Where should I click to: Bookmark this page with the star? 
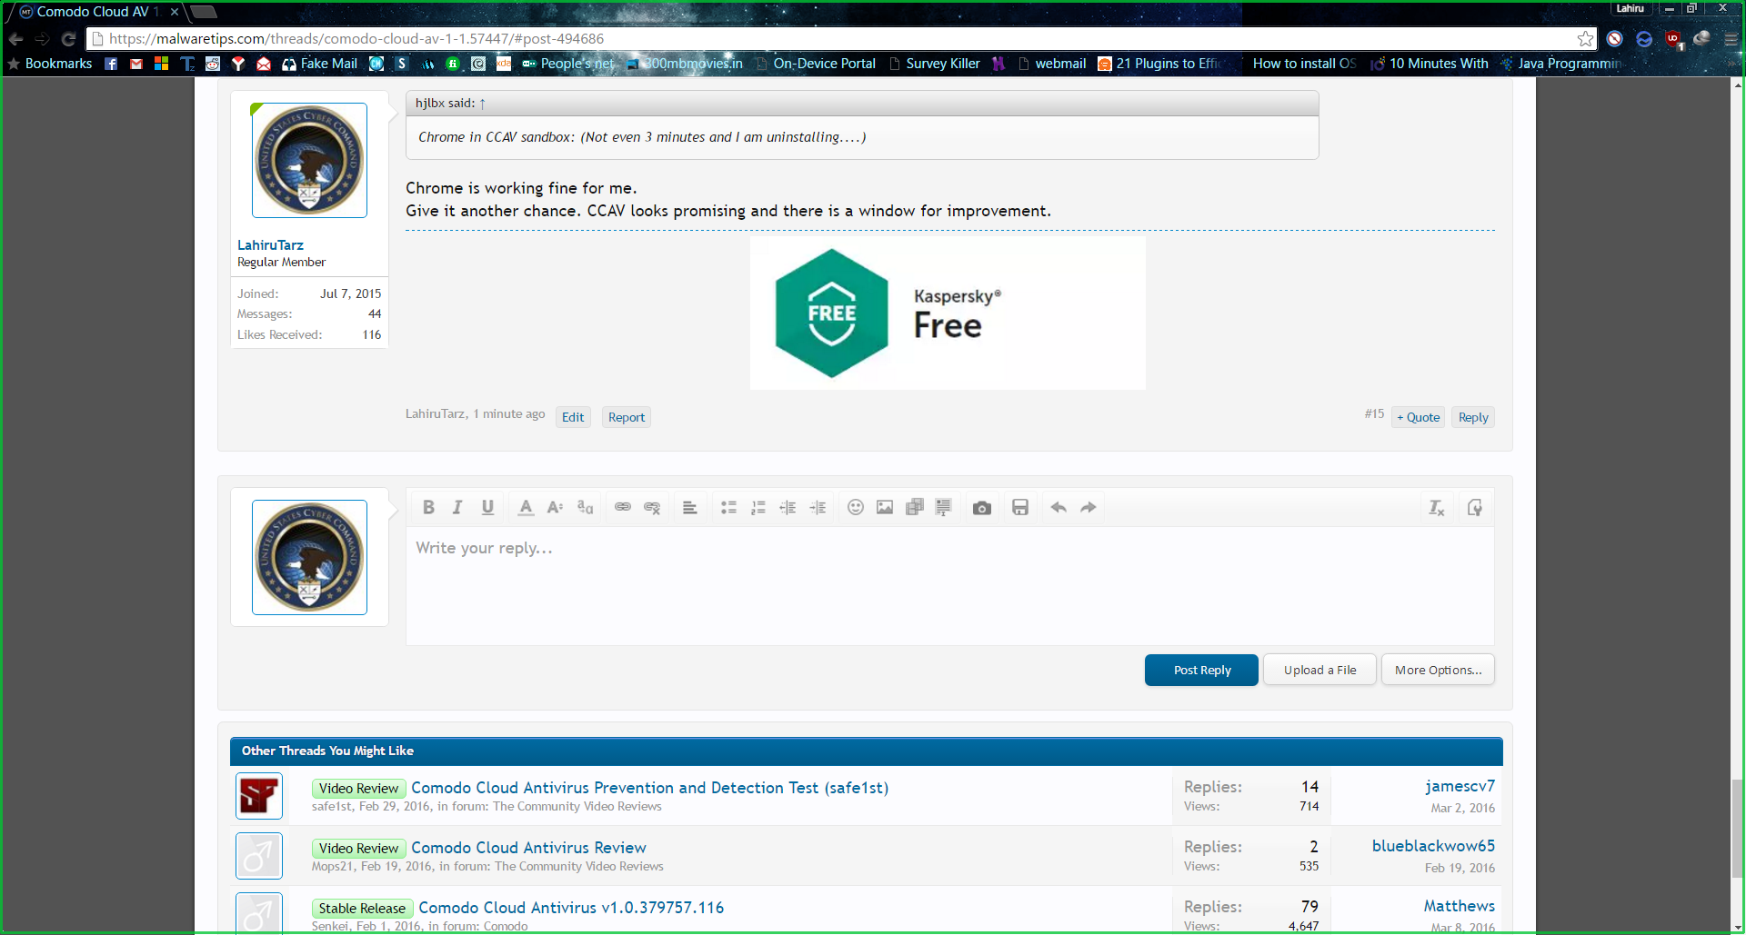click(1585, 39)
